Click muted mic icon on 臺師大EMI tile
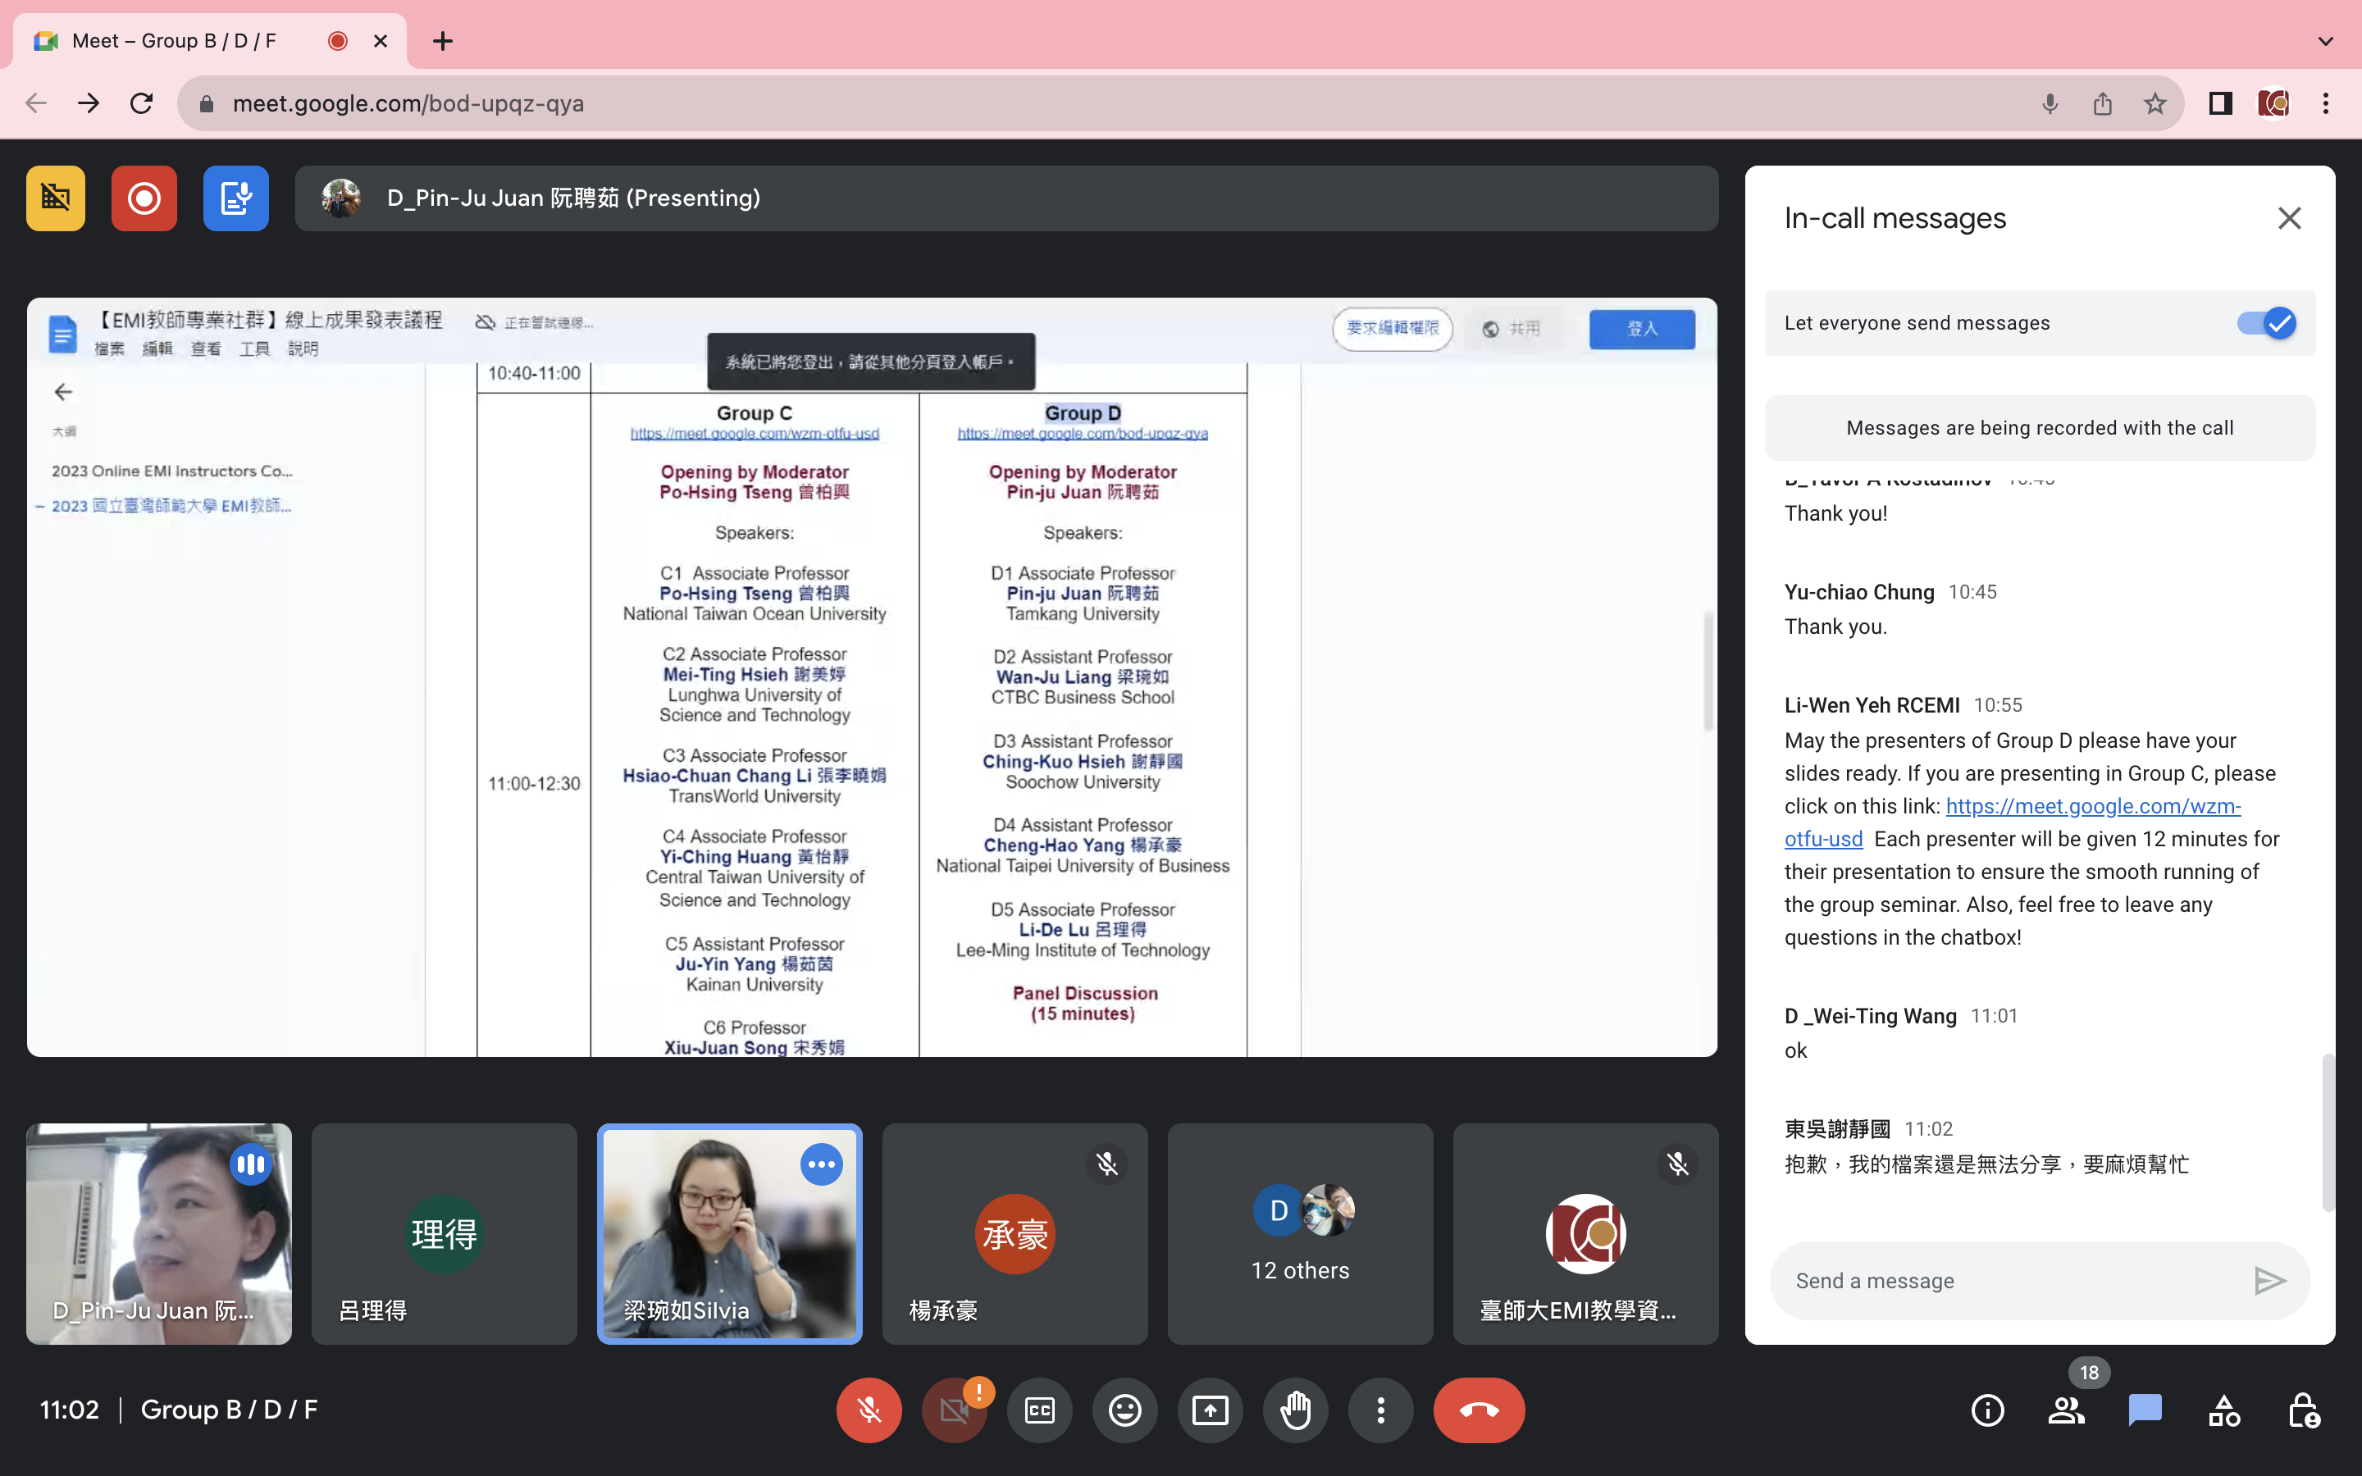 coord(1678,1164)
